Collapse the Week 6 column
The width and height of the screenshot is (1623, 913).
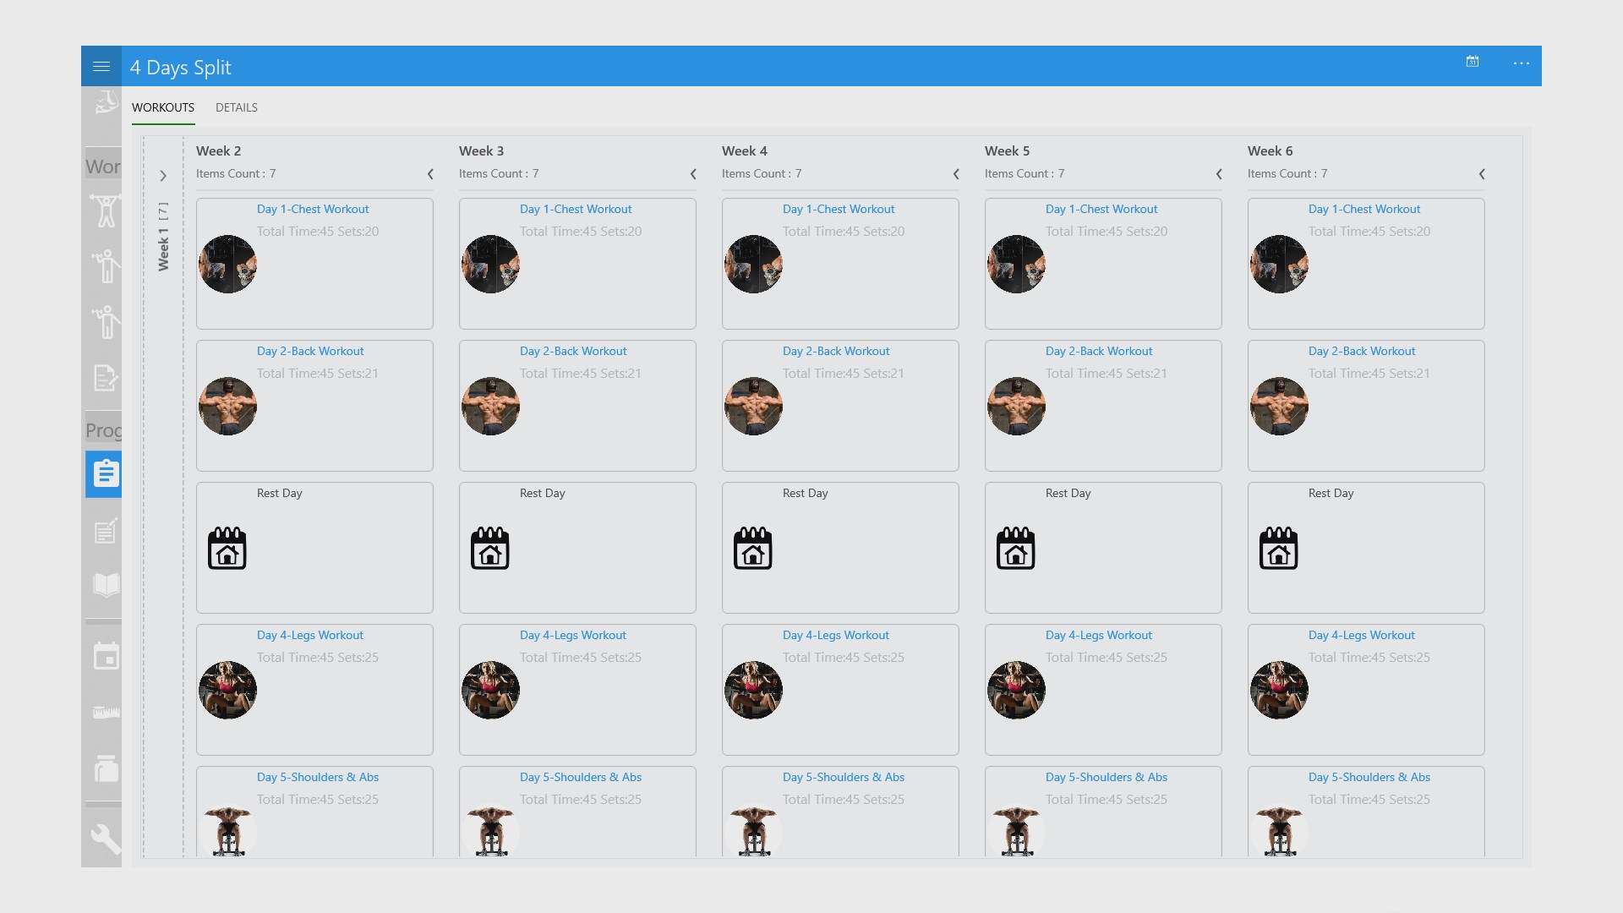pos(1482,174)
